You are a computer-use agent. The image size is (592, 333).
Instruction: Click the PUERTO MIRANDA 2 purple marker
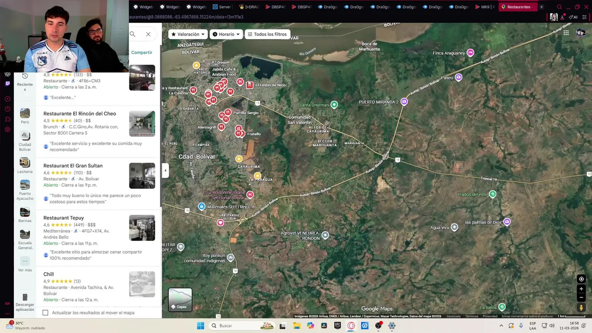[404, 102]
